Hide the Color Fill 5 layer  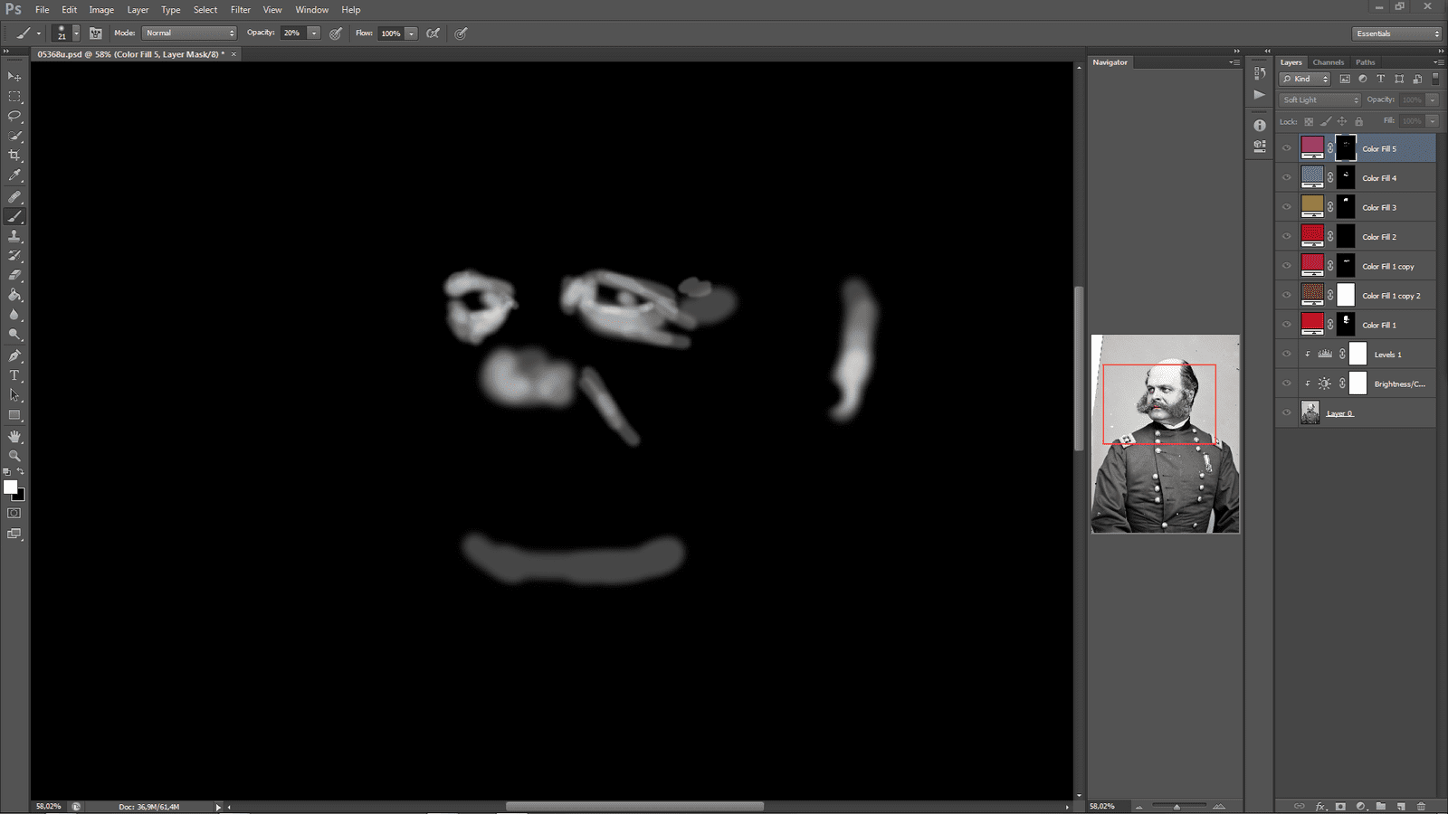(1287, 148)
